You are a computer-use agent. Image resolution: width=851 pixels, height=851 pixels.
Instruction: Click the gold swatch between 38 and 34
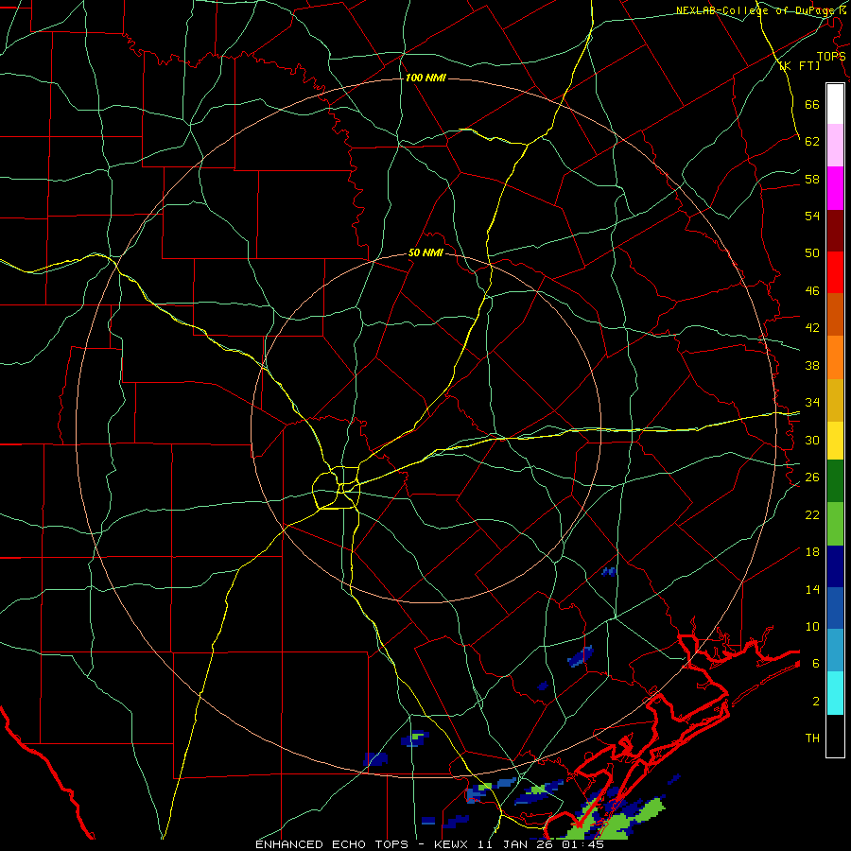pos(835,400)
